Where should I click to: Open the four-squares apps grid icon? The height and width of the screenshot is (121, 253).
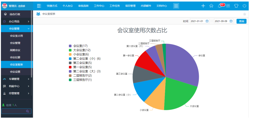(x=228, y=6)
